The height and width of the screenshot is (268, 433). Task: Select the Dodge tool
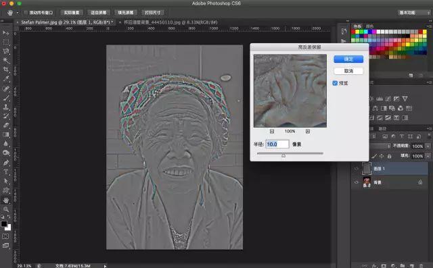(x=6, y=153)
